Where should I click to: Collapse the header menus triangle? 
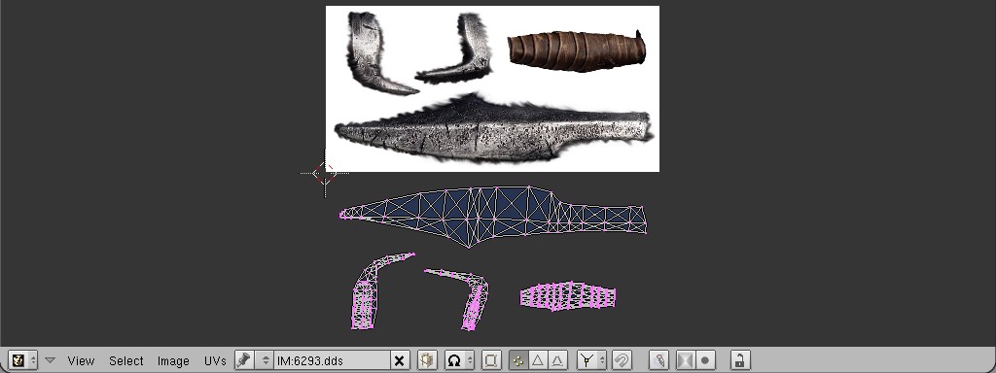click(51, 360)
